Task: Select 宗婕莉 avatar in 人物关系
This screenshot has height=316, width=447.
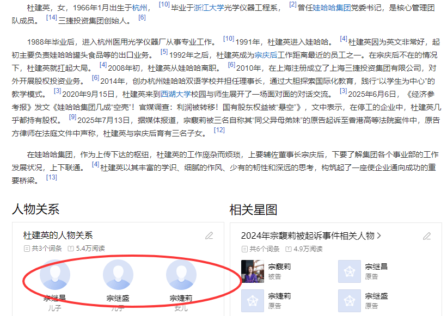Action: (x=181, y=275)
